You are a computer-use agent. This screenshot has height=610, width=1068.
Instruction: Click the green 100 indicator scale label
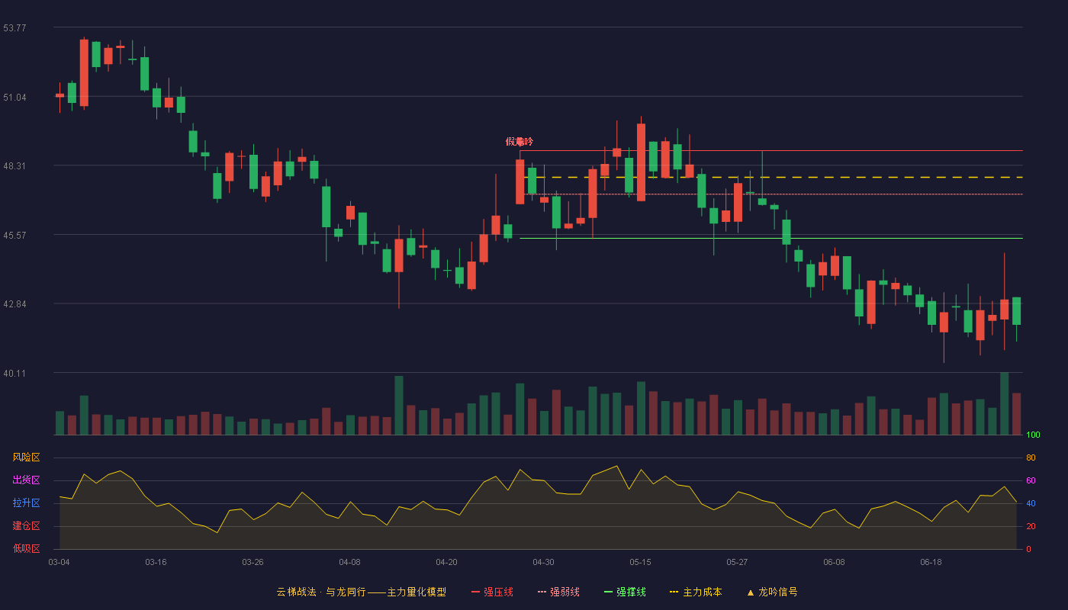(1033, 435)
